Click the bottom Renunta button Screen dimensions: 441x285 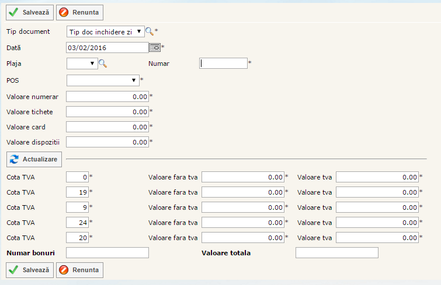pos(80,269)
